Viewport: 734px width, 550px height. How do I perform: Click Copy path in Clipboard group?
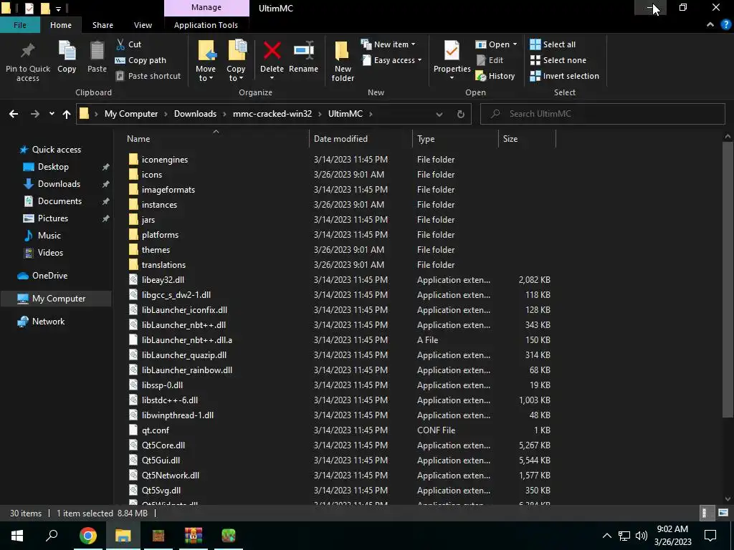(x=140, y=60)
